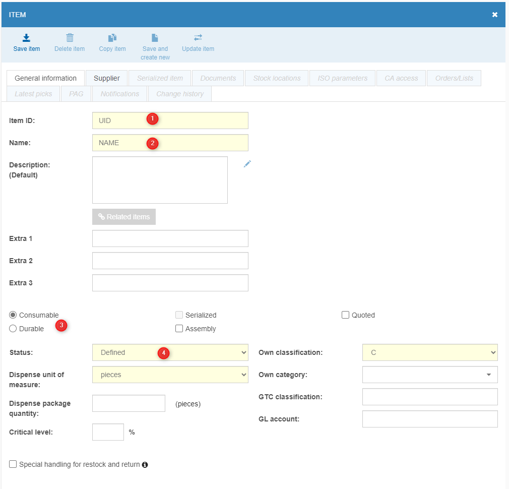509x489 pixels.
Task: Click the Save and create new icon
Action: tap(155, 38)
